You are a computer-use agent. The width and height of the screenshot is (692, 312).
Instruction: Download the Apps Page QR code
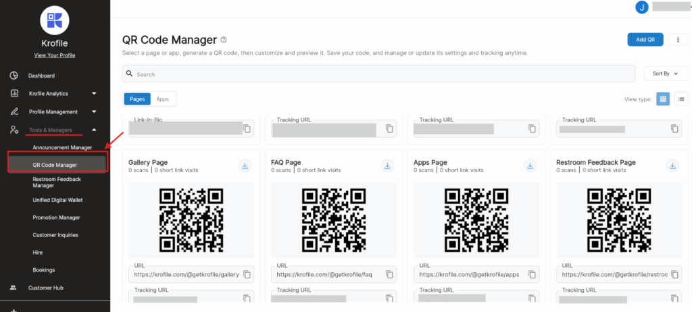coord(530,166)
